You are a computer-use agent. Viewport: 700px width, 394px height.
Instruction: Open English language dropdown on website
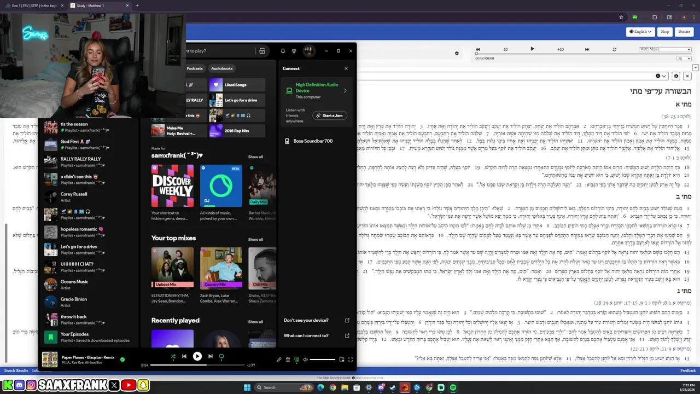[x=640, y=32]
